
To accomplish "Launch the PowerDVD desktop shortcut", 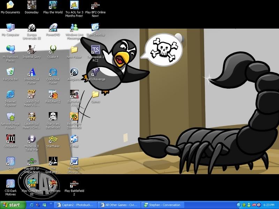I will point(53,30).
